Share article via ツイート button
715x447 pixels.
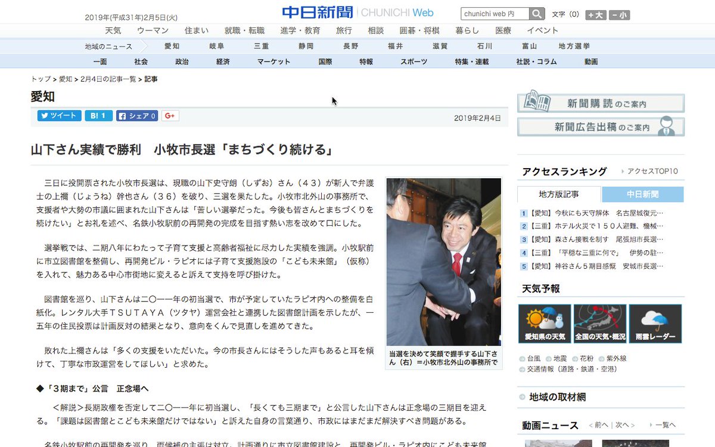60,116
